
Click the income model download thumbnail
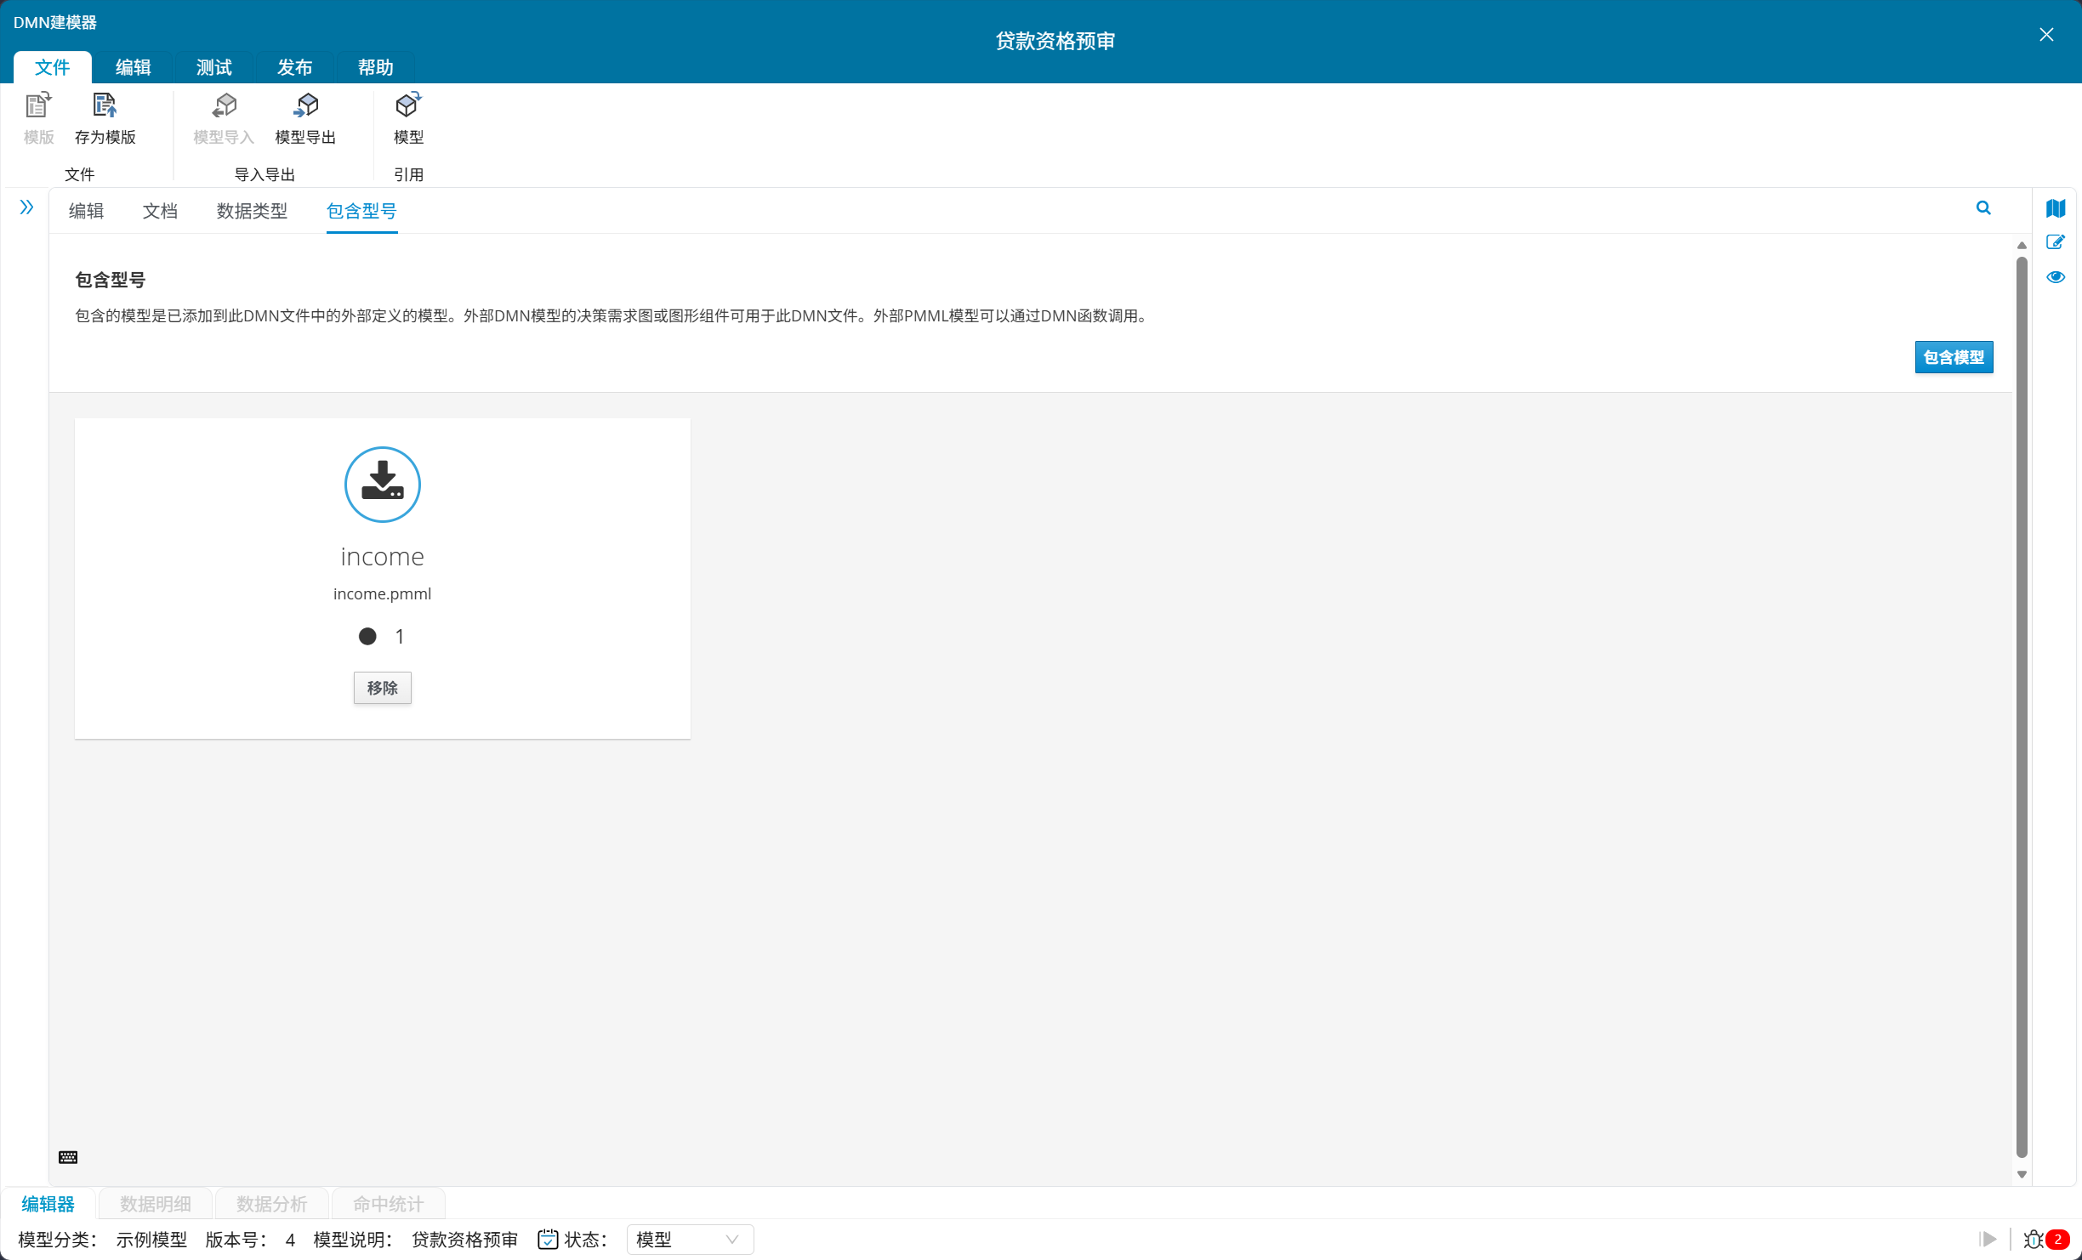click(382, 485)
